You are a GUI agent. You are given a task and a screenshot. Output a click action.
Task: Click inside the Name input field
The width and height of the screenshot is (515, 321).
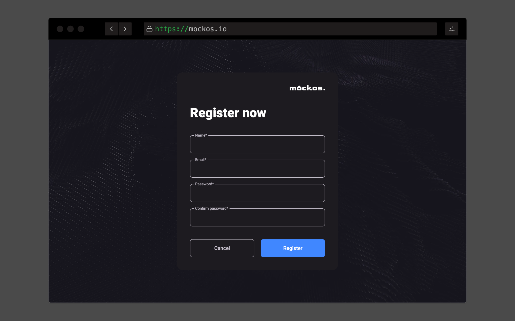point(257,144)
